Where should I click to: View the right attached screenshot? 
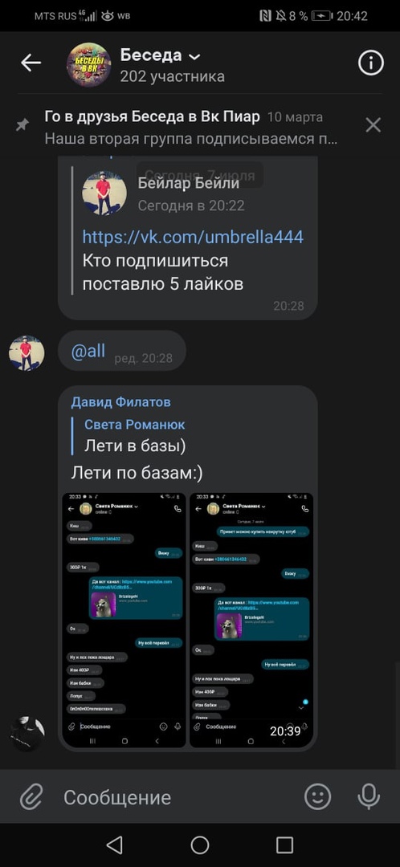tap(251, 620)
